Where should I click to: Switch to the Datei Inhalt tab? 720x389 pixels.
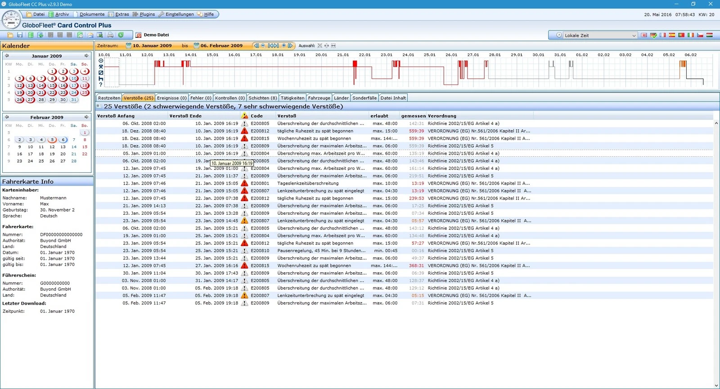click(393, 98)
